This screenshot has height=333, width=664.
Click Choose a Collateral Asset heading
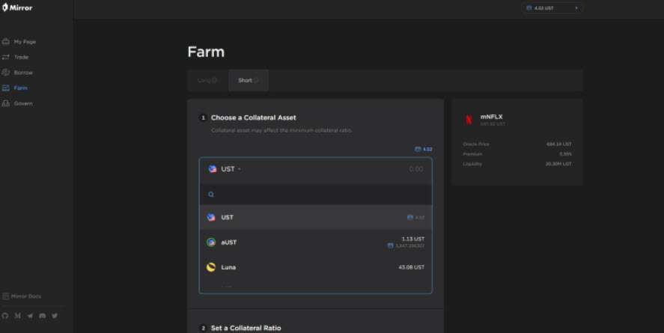(253, 117)
